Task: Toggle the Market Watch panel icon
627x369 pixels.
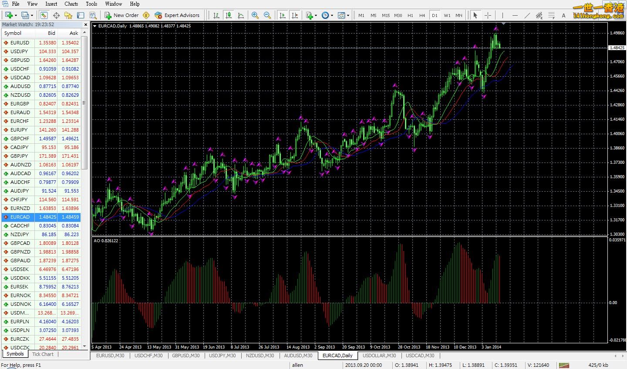Action: pyautogui.click(x=44, y=15)
